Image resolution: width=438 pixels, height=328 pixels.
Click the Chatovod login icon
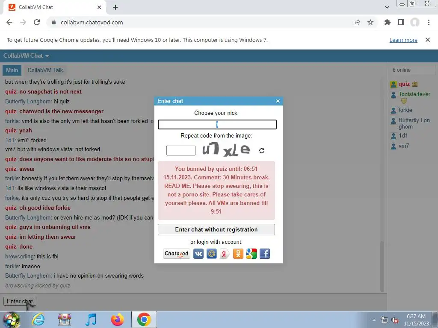177,254
